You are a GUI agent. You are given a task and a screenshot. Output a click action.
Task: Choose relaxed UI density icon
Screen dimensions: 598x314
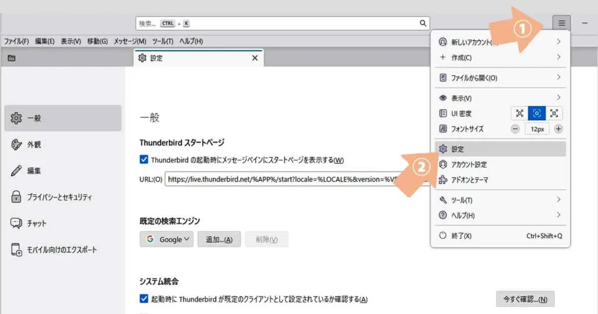(x=554, y=113)
